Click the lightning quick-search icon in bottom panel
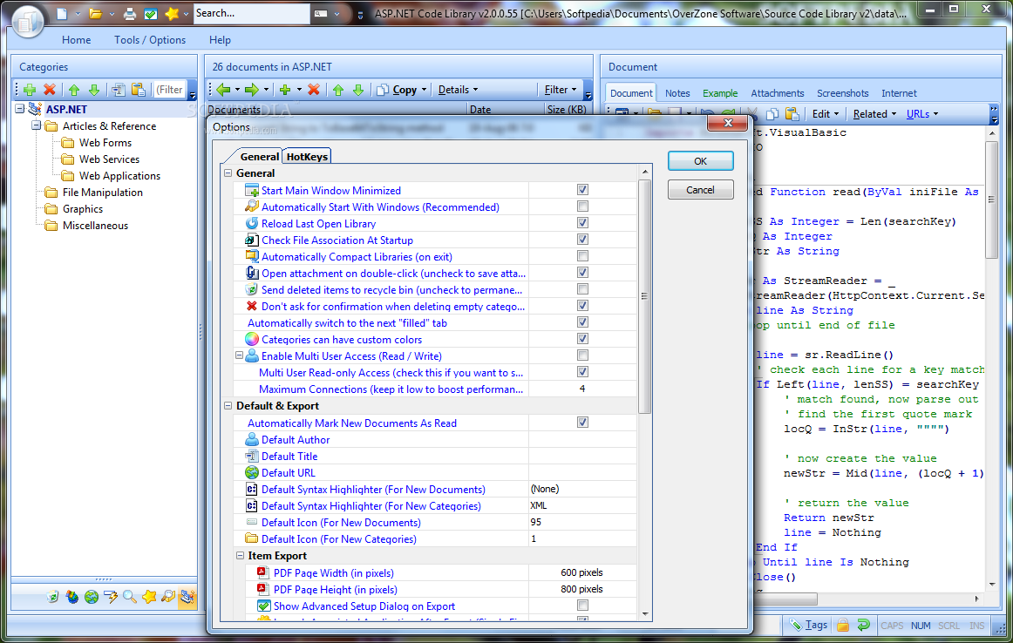 [111, 597]
